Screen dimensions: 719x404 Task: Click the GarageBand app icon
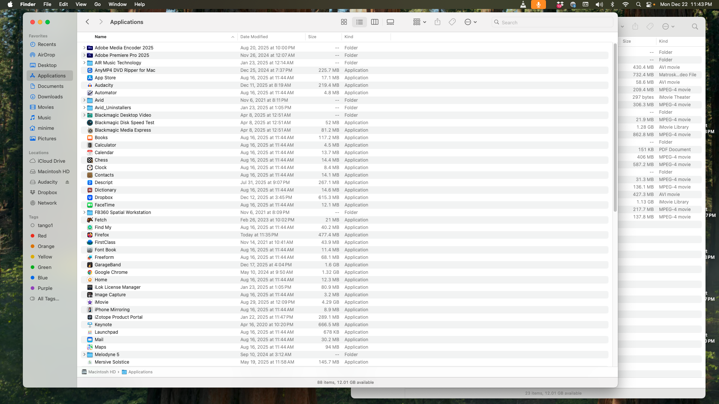tap(90, 265)
